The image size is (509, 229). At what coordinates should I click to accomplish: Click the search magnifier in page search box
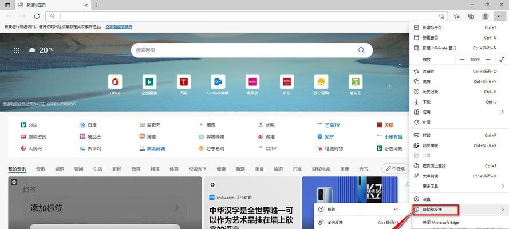coord(361,50)
